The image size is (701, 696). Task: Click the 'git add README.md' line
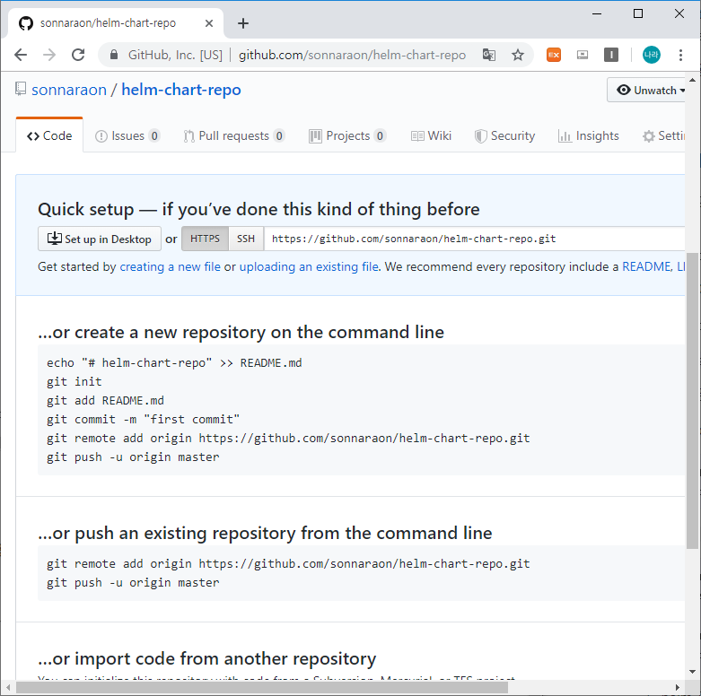[106, 400]
